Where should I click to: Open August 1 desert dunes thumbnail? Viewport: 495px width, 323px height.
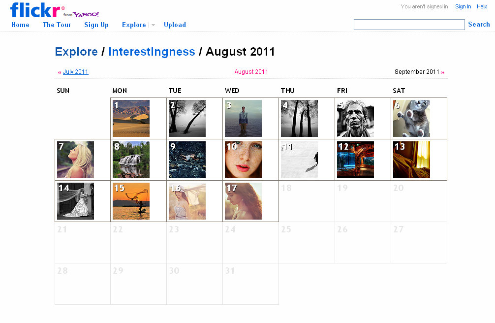tap(131, 119)
